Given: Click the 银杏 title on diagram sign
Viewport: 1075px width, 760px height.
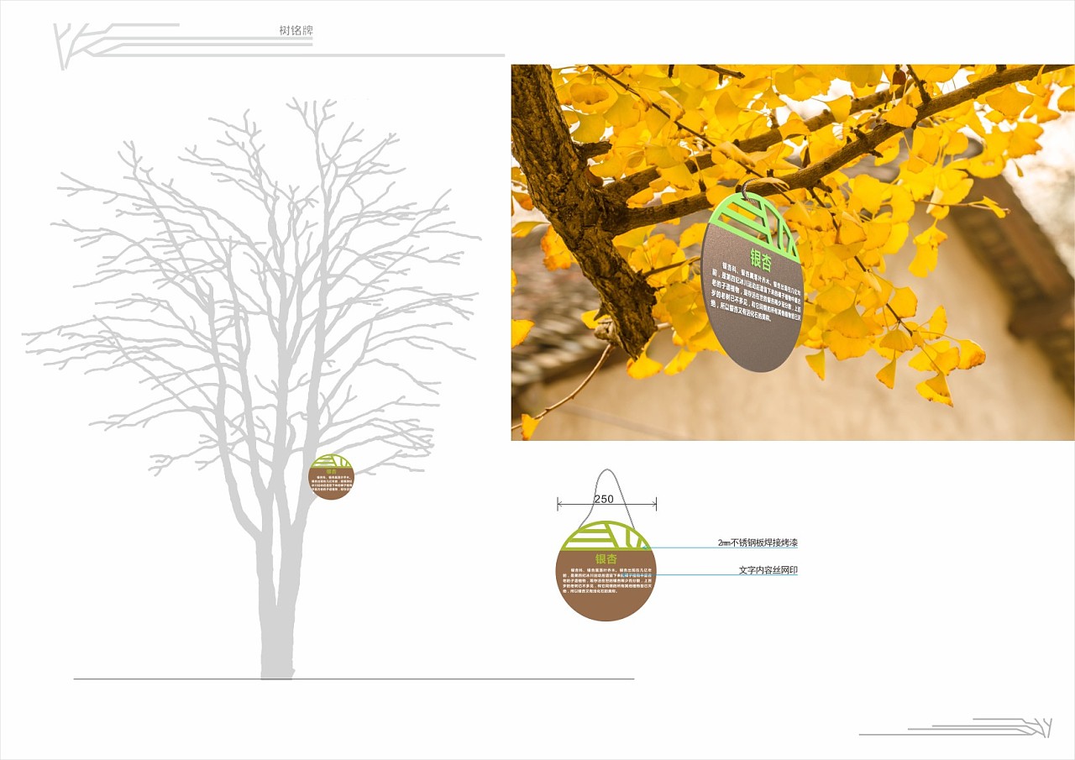Looking at the screenshot, I should pyautogui.click(x=606, y=559).
